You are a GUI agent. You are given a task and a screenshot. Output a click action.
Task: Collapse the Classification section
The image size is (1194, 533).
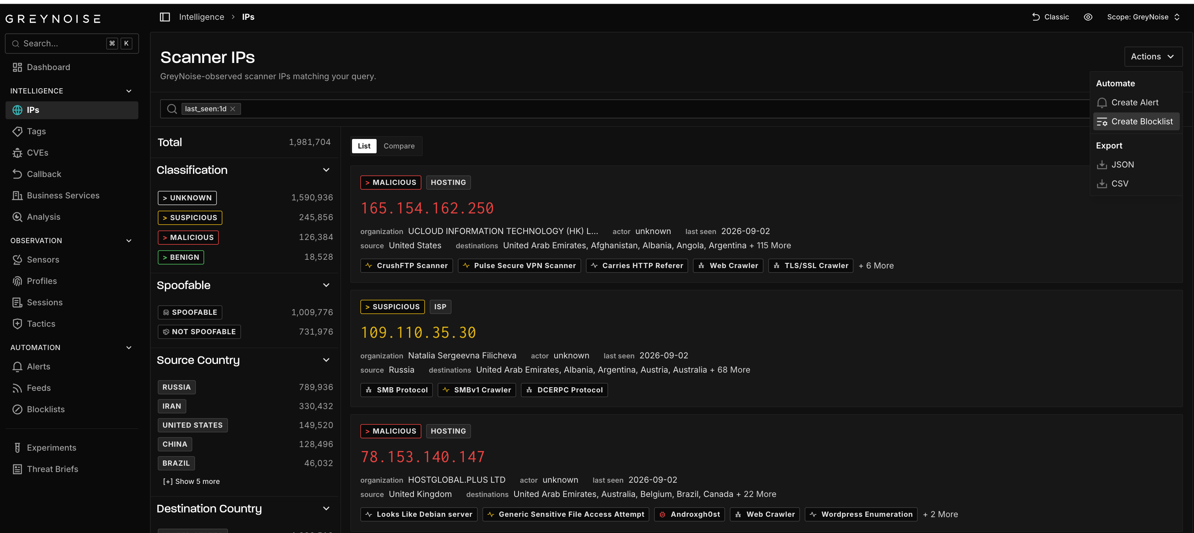[326, 170]
